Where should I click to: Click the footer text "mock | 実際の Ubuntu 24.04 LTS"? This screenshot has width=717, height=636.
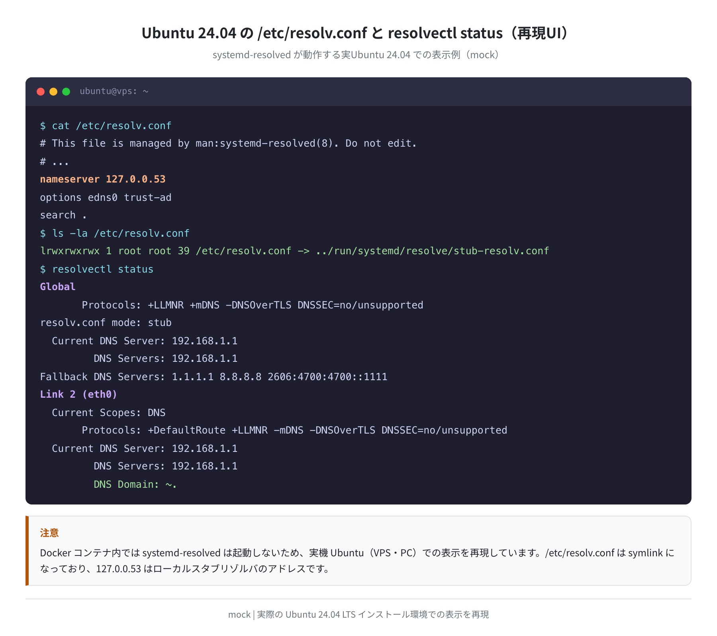pos(358,614)
